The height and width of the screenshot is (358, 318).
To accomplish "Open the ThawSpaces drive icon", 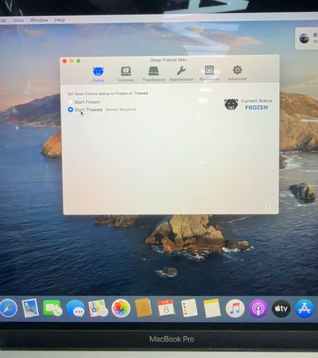I will click(x=153, y=72).
